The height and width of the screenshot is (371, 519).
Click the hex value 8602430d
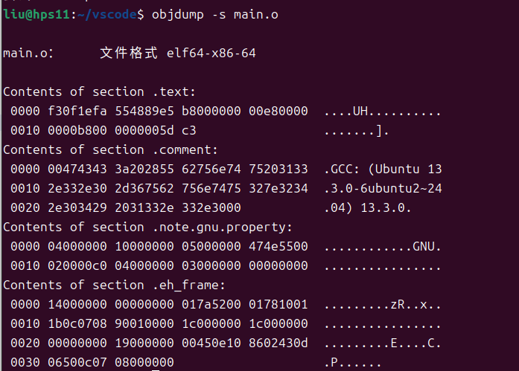(278, 343)
